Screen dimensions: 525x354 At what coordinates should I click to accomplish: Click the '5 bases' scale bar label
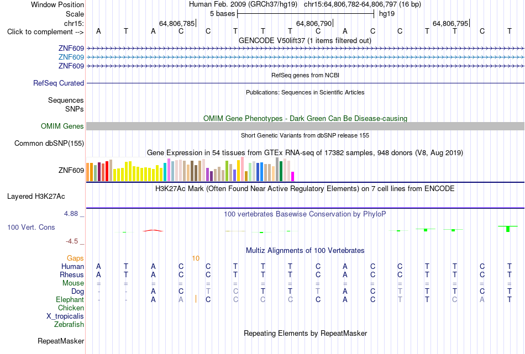tap(222, 14)
